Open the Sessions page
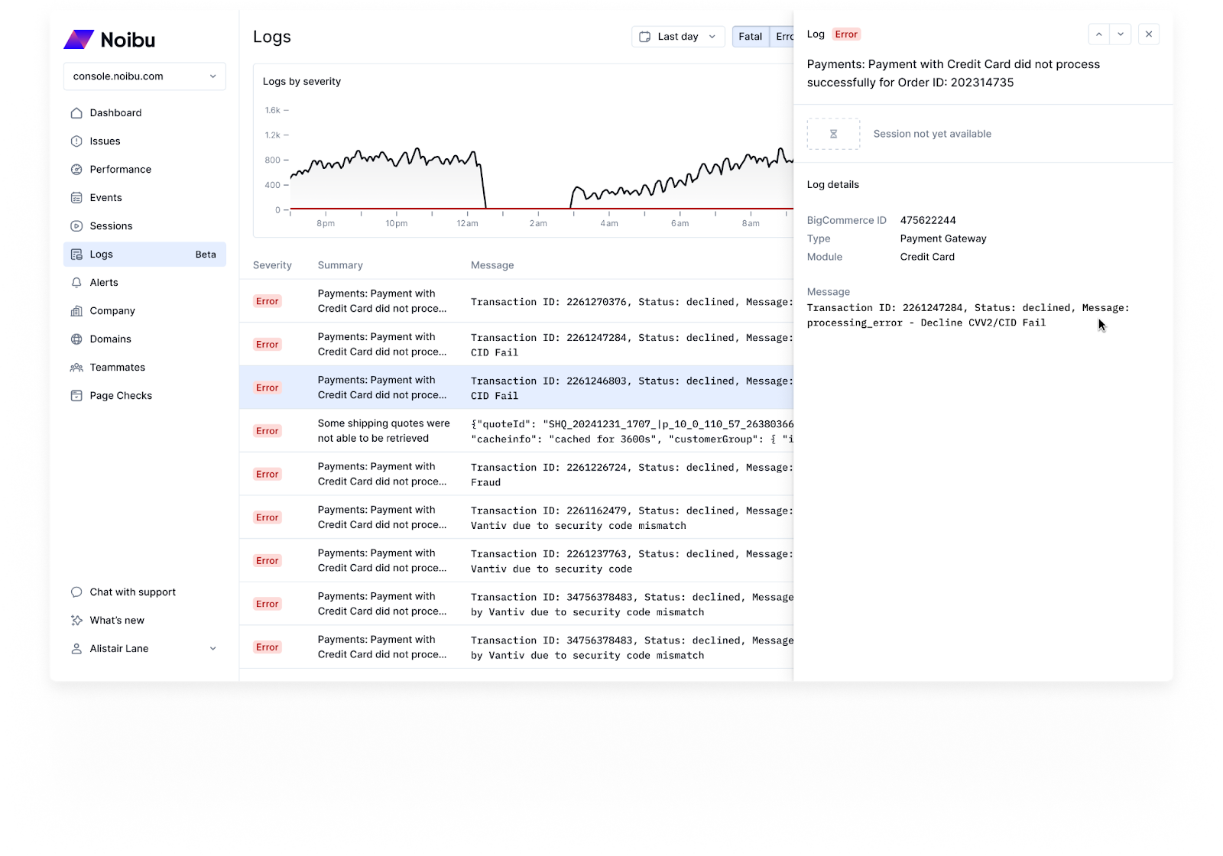This screenshot has height=856, width=1223. (144, 226)
